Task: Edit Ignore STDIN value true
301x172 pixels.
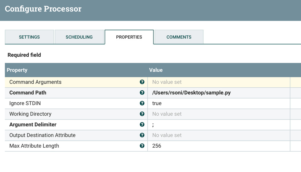Action: click(157, 103)
